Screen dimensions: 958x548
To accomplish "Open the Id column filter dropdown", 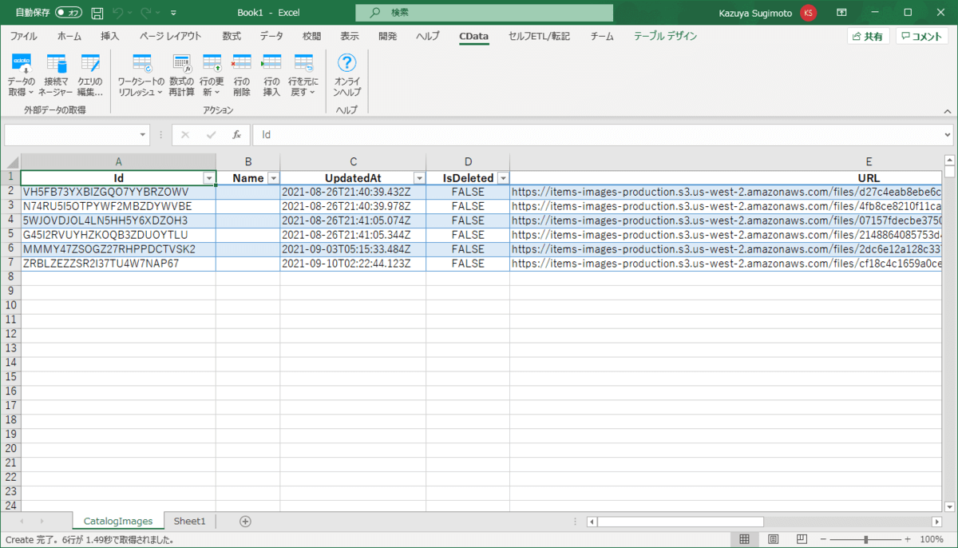I will (208, 178).
